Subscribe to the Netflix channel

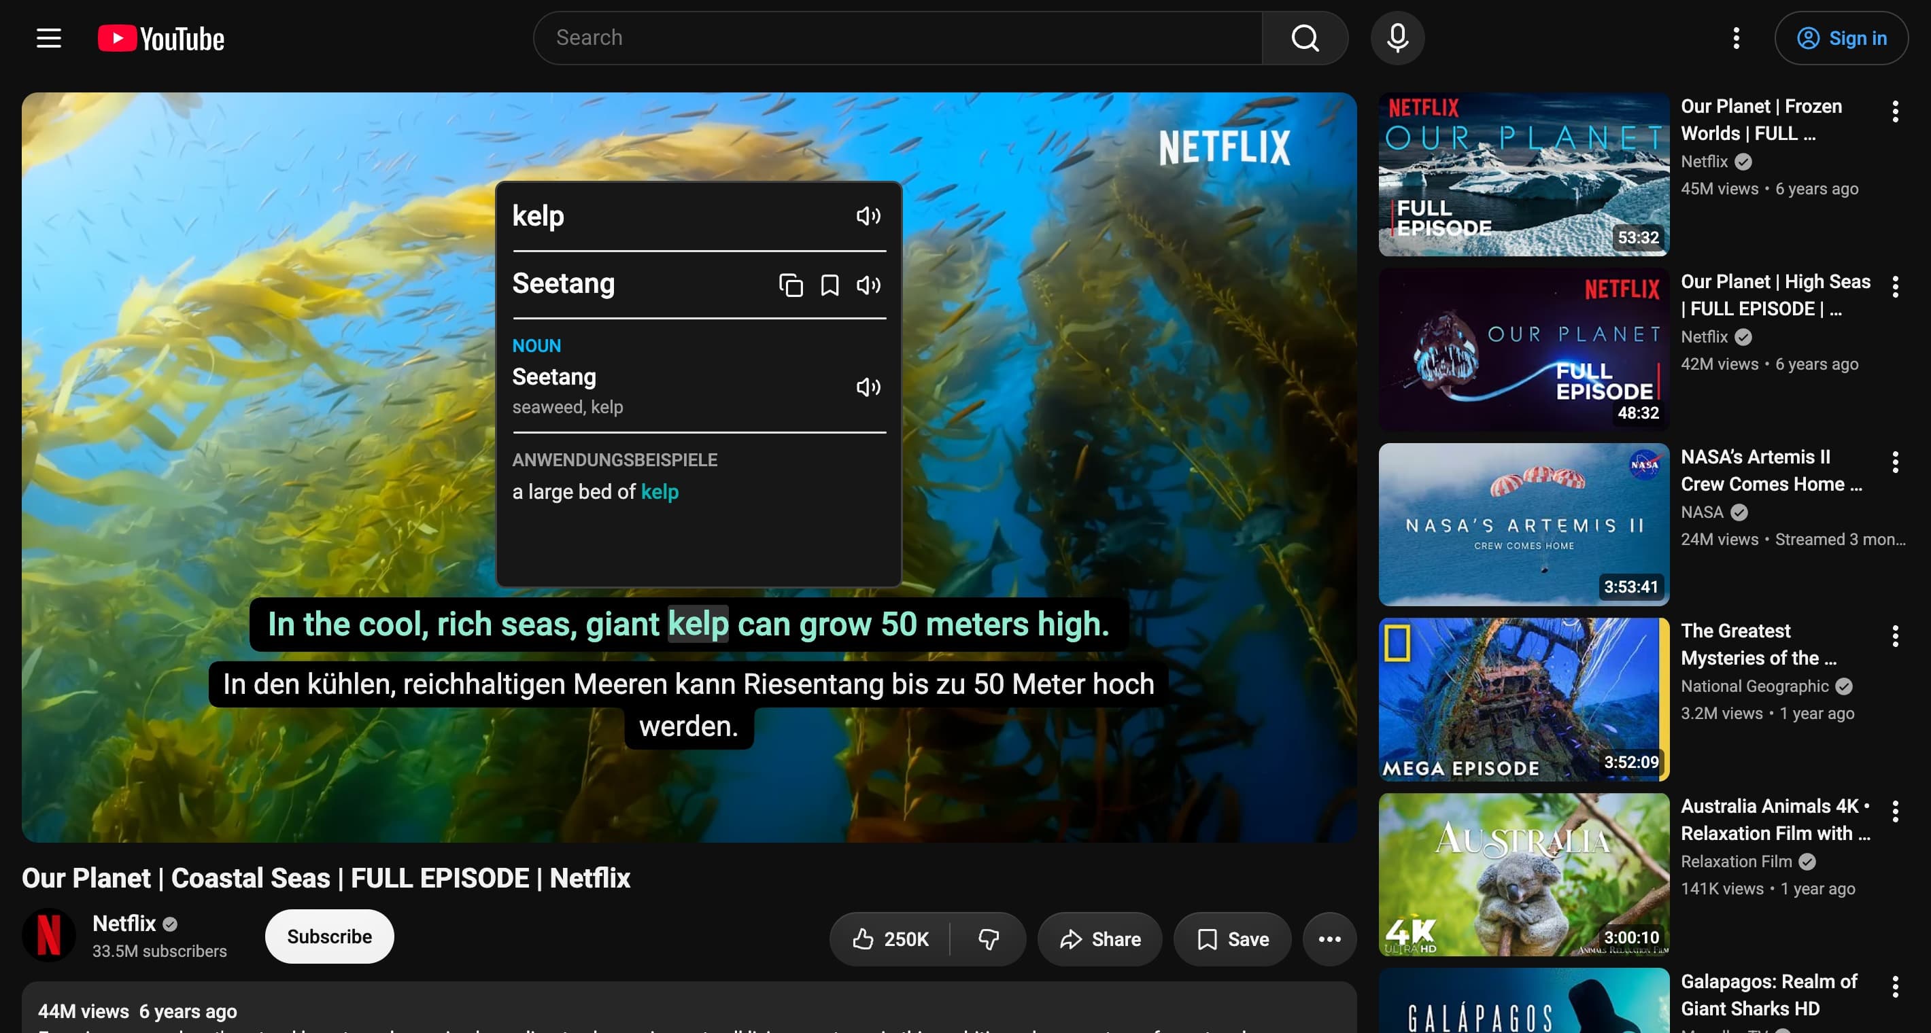[329, 936]
